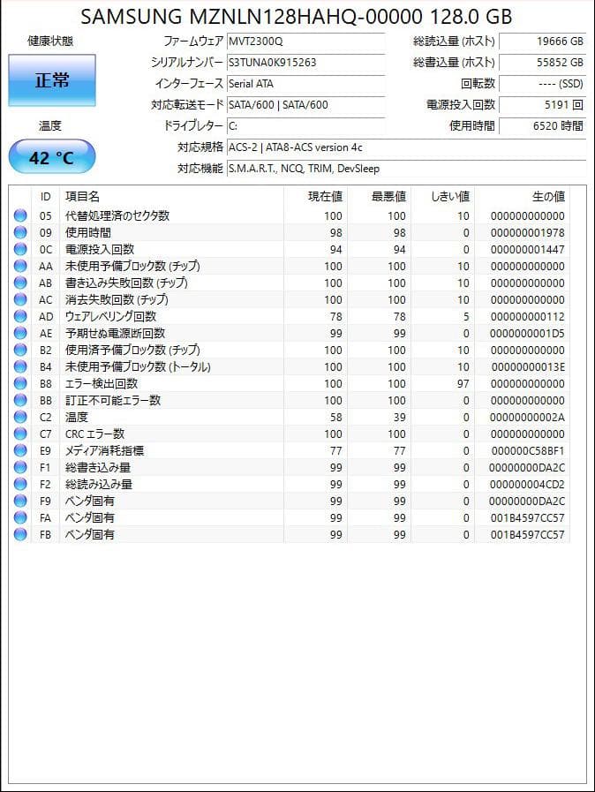Click total host writes value 55852 GB

542,63
